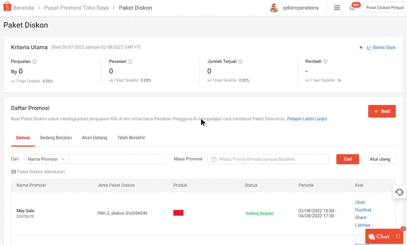The height and width of the screenshot is (245, 407).
Task: Click the Pesanan help question icon
Action: pos(130,62)
